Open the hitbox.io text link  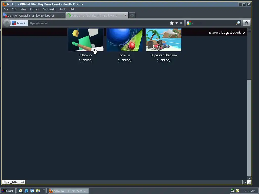coord(85,55)
